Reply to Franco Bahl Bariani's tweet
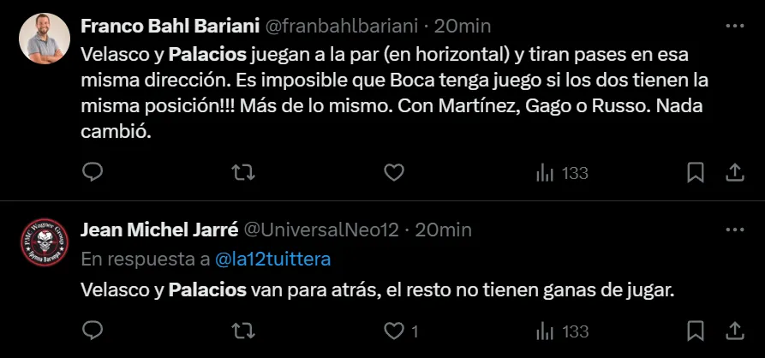 tap(93, 173)
